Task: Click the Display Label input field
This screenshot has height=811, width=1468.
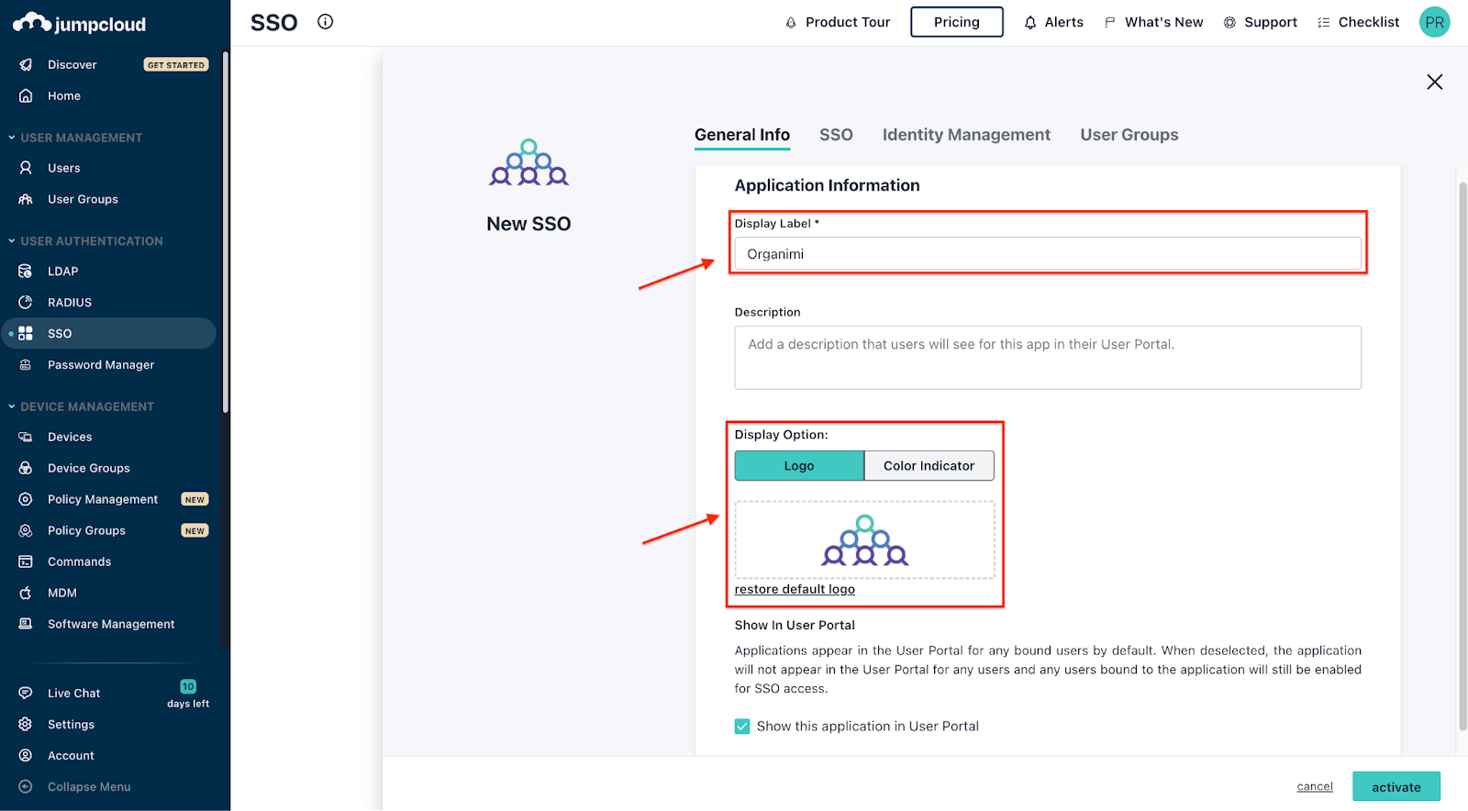Action: coord(1047,254)
